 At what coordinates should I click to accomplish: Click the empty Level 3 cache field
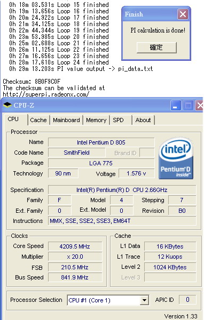(170, 277)
